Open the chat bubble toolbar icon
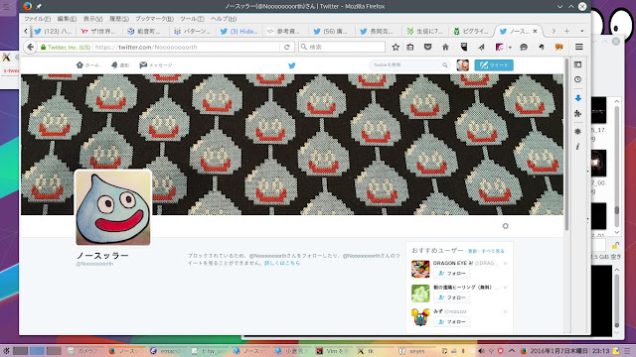 coord(524,47)
